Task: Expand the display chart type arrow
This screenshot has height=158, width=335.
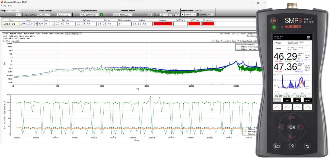Action: 178,15
